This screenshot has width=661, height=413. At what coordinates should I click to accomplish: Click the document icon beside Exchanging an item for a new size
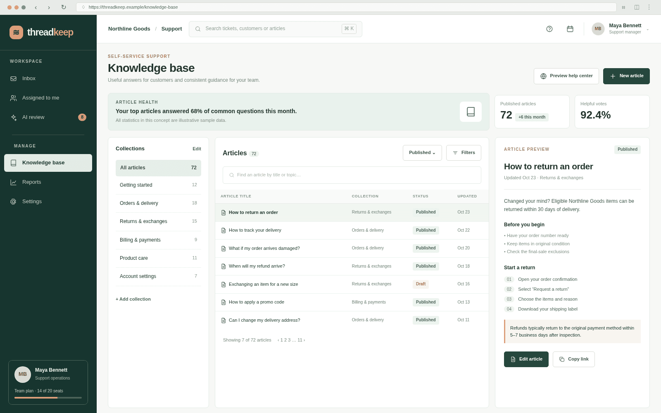click(x=224, y=285)
